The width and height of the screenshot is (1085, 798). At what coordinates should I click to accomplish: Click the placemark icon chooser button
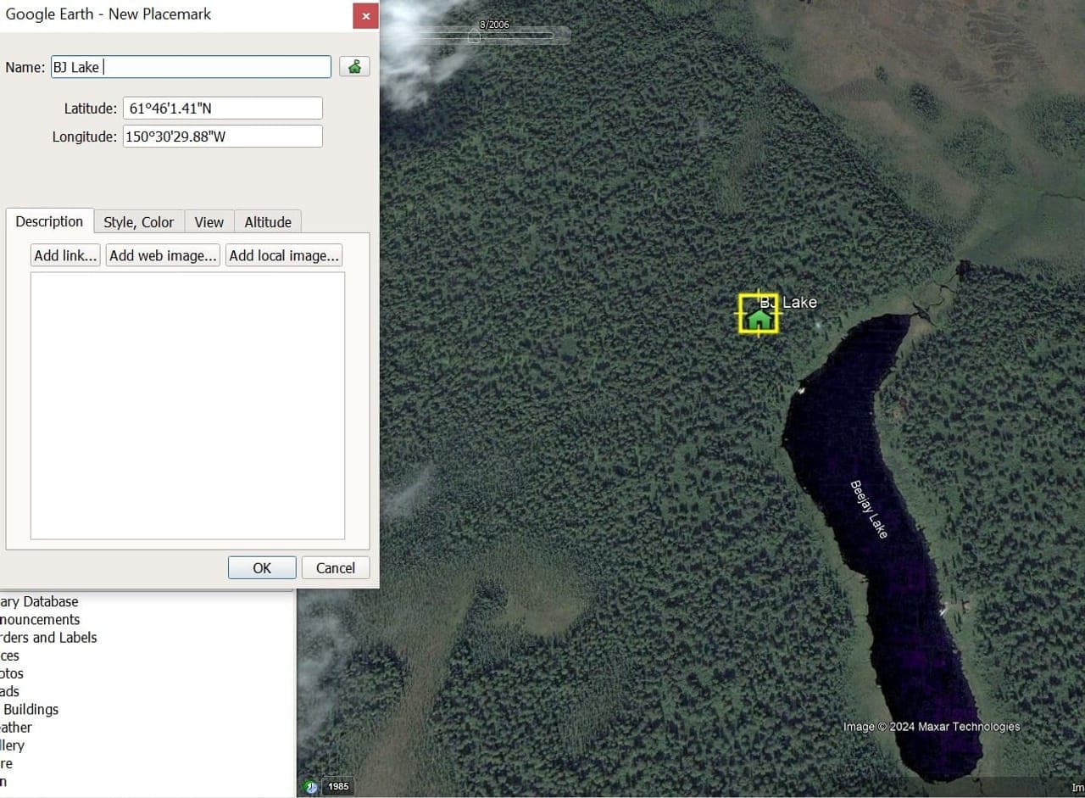(x=354, y=67)
